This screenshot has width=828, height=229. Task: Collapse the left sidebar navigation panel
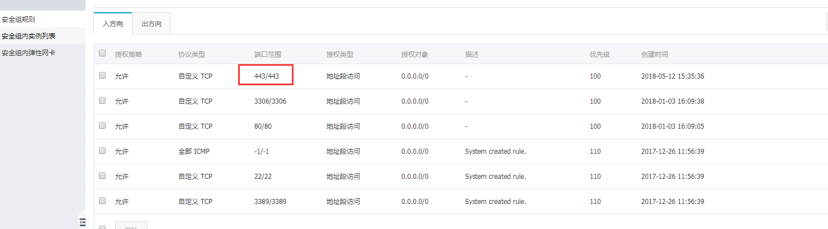click(x=83, y=222)
